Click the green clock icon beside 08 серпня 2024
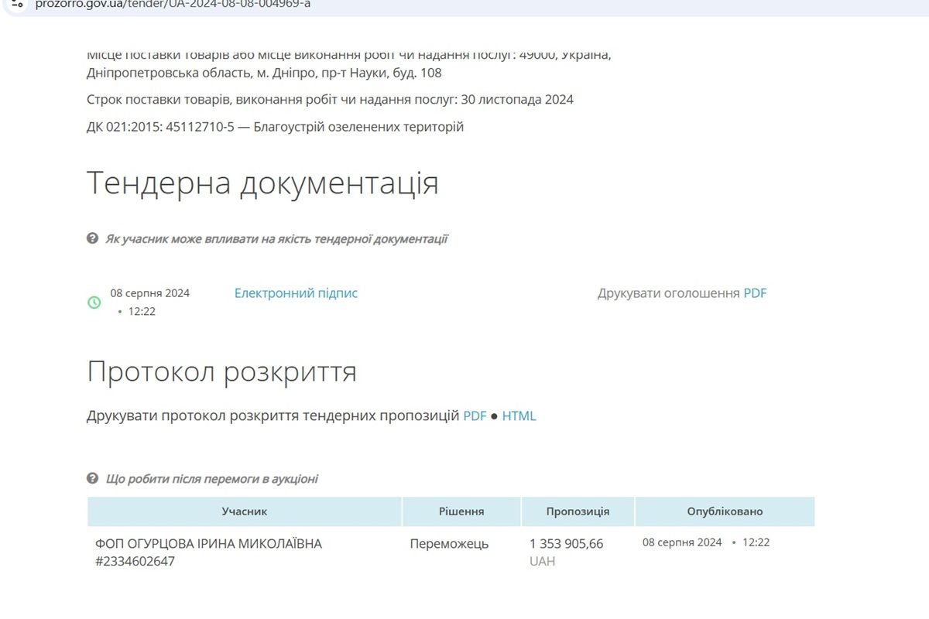Image resolution: width=929 pixels, height=619 pixels. click(94, 302)
